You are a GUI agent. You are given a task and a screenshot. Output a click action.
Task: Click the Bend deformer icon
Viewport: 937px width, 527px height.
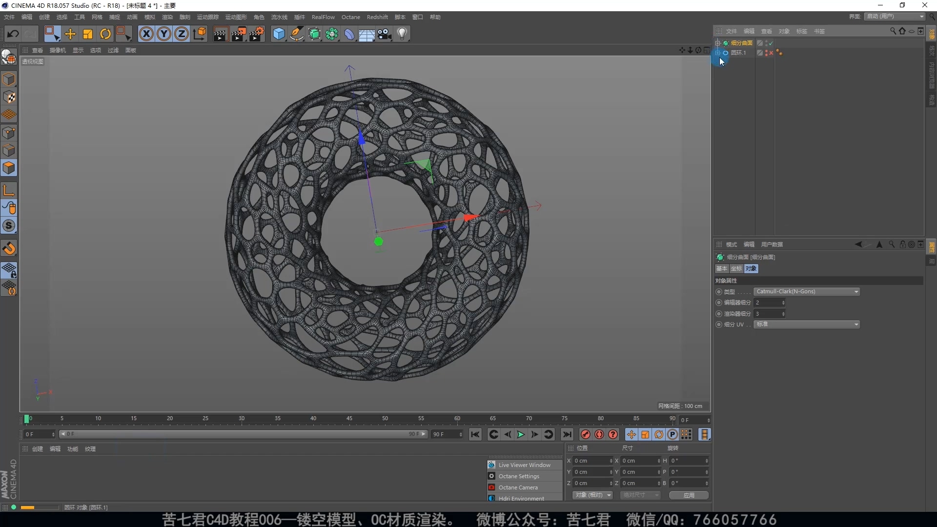click(x=349, y=34)
